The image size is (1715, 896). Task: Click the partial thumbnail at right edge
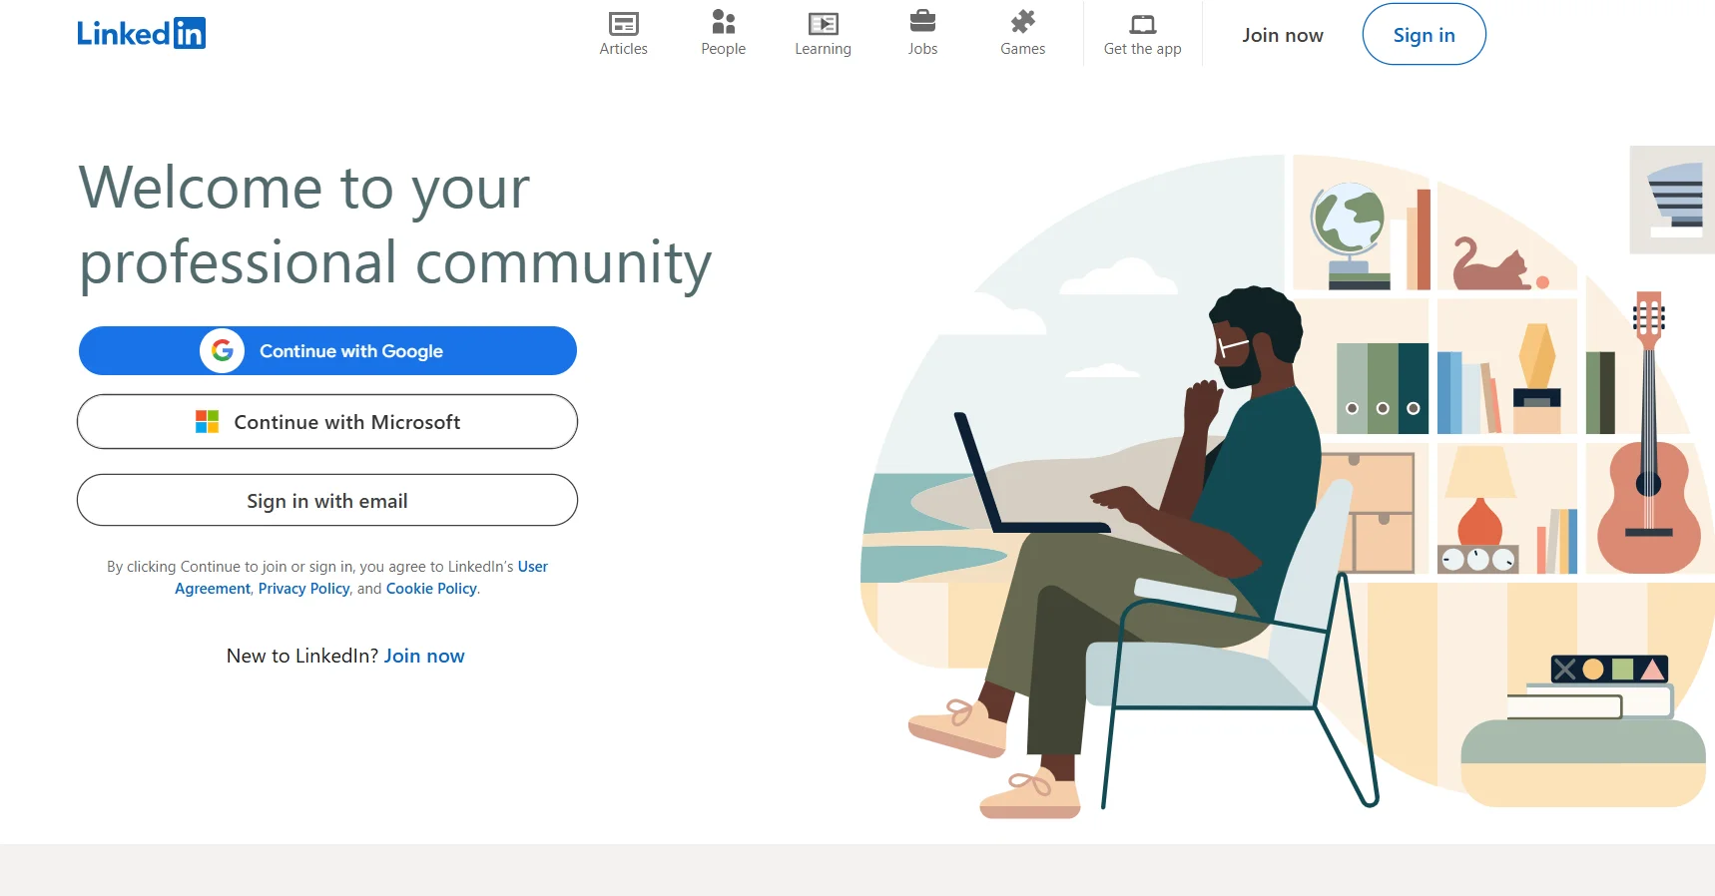click(x=1673, y=200)
